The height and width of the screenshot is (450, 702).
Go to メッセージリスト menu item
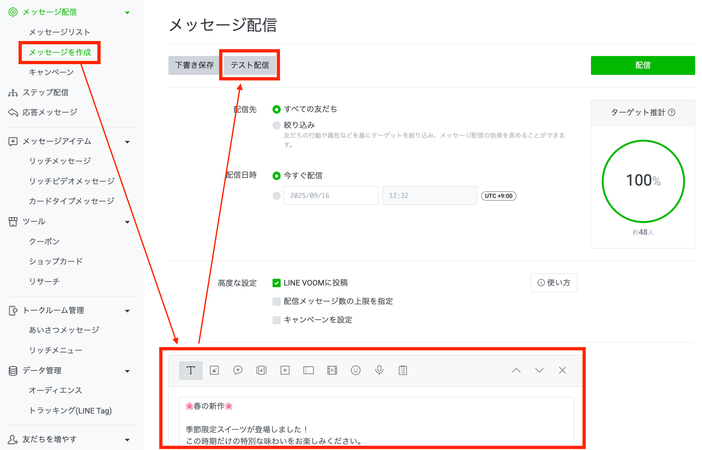coord(59,32)
